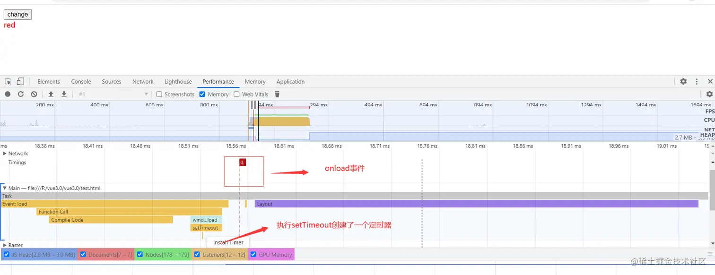The image size is (715, 275).
Task: Open the Memory tab
Action: pos(255,82)
